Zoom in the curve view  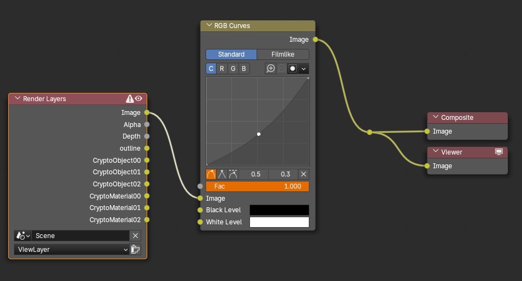coord(271,69)
